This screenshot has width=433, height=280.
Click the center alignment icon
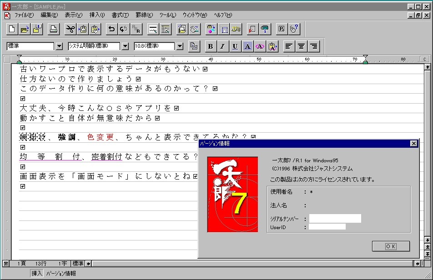[x=301, y=46]
